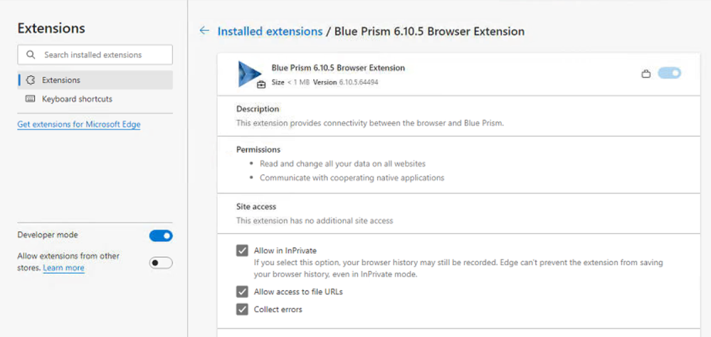Click the keyboard icon in the sidebar
The image size is (711, 337).
(31, 99)
